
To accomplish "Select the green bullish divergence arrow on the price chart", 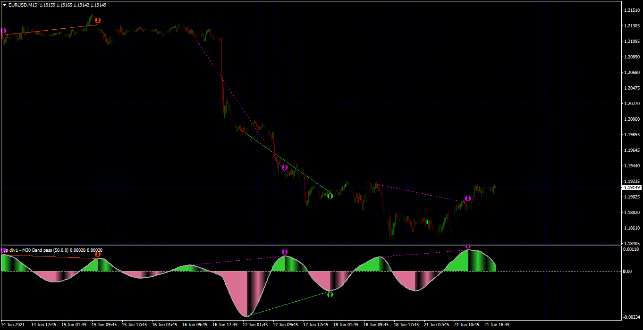I will (330, 196).
